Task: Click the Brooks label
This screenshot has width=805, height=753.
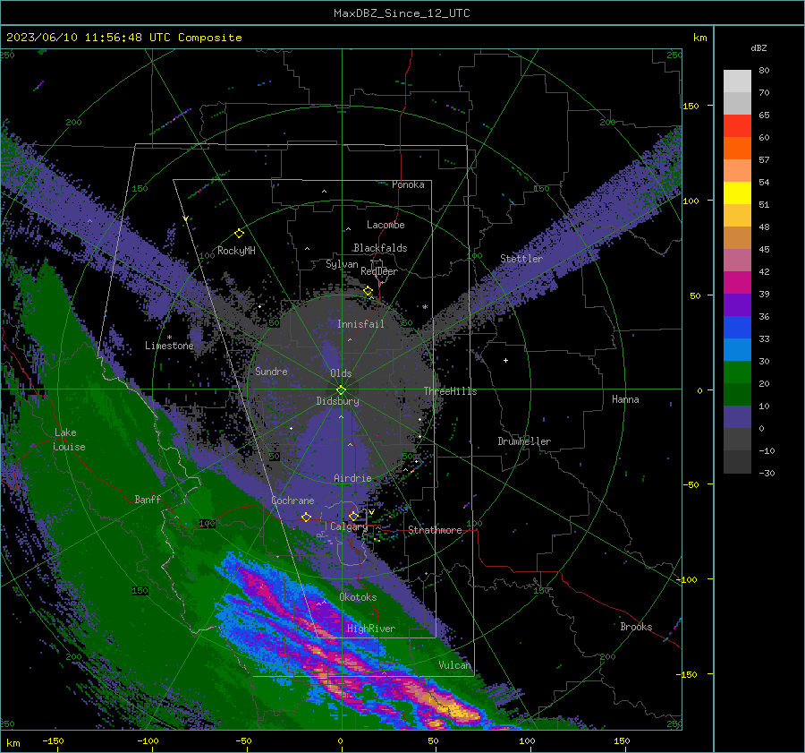Action: pos(636,627)
